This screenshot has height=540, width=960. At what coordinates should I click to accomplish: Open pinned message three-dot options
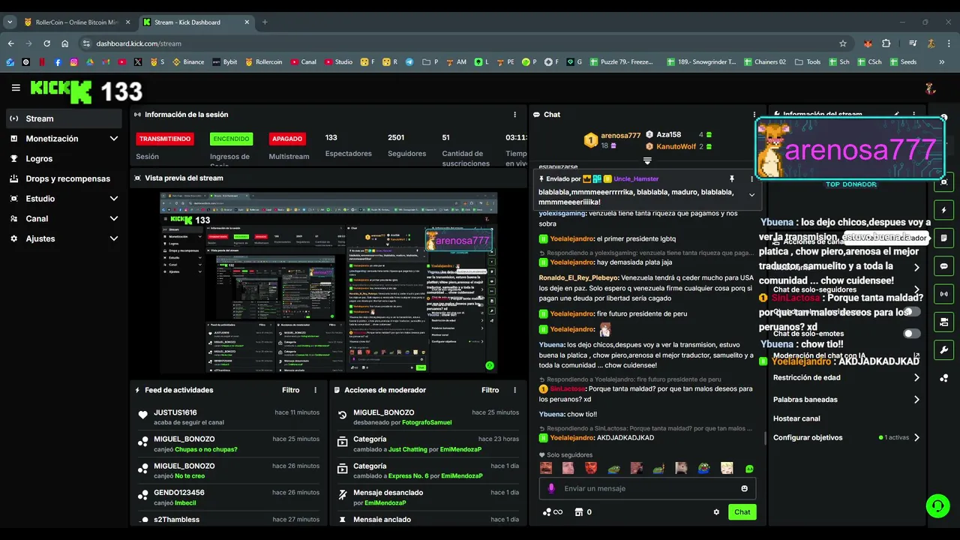(751, 179)
